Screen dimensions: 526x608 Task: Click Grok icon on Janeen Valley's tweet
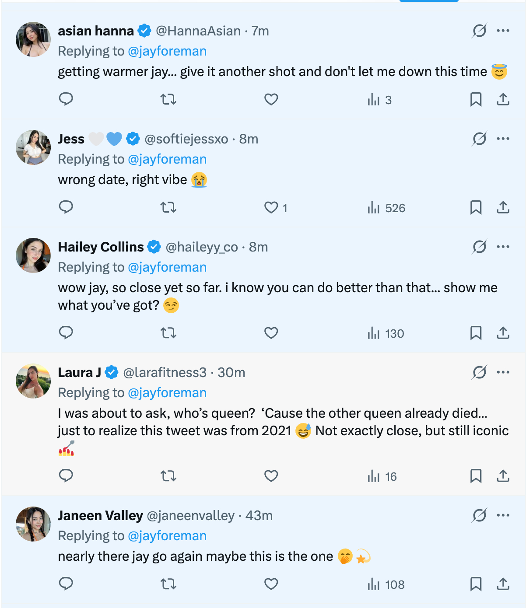[479, 515]
